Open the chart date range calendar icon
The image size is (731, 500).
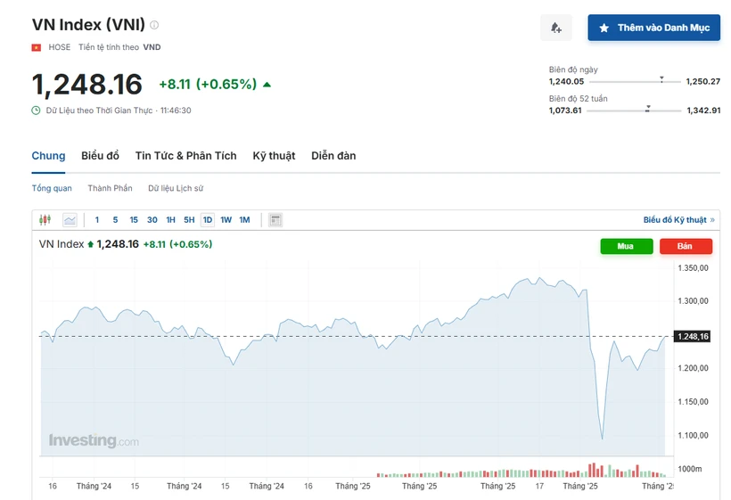[x=275, y=219]
